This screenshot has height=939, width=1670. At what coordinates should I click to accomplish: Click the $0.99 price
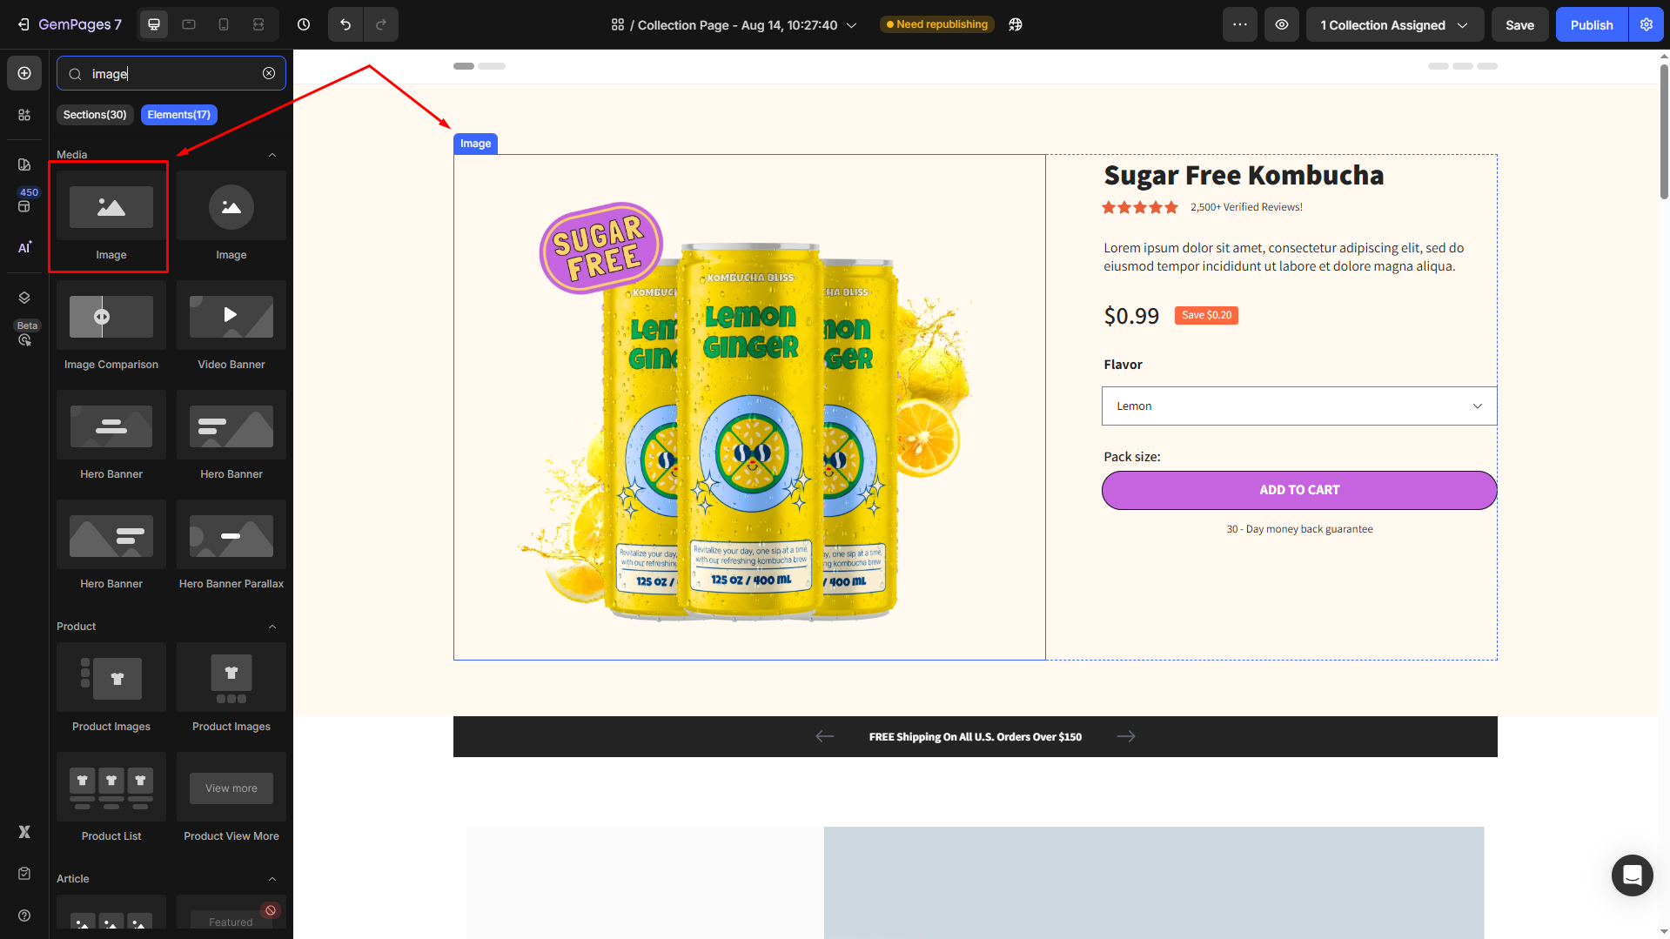pyautogui.click(x=1131, y=315)
